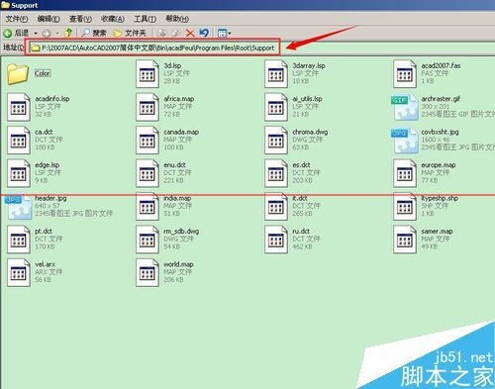Select the acadinfo.lsp file icon
495x389 pixels.
pos(19,107)
